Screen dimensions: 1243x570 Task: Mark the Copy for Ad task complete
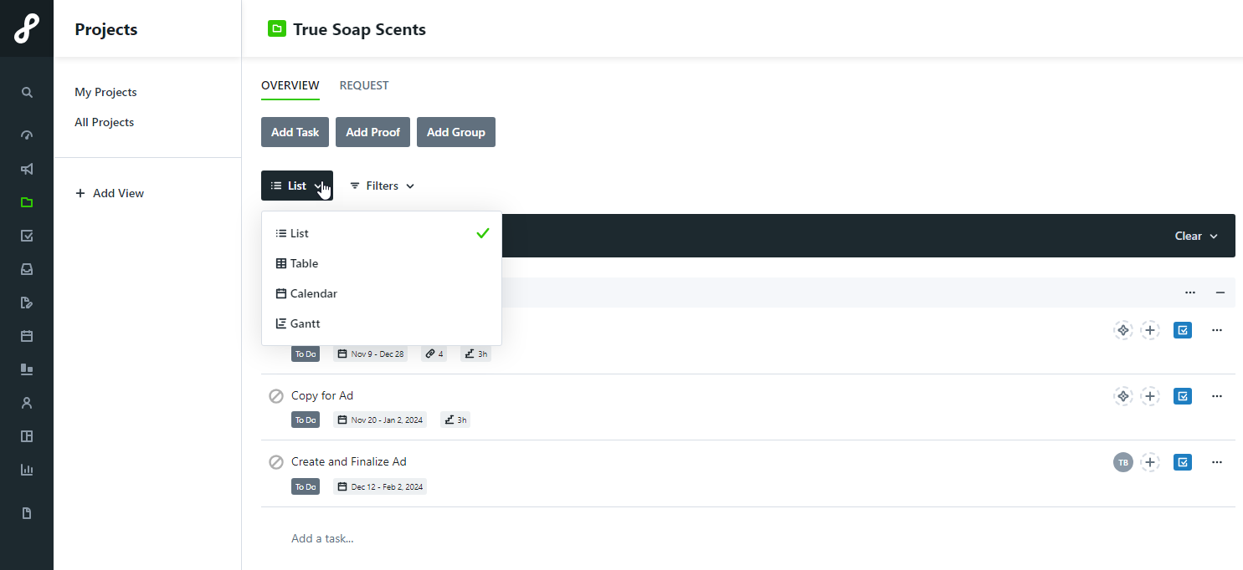[x=276, y=396]
